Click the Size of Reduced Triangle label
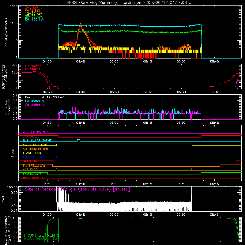245x245 pixels. [x=77, y=189]
